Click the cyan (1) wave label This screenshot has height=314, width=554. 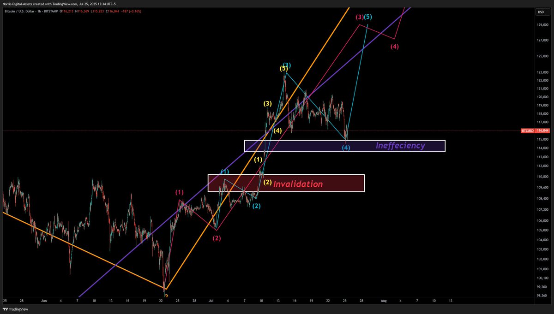tap(224, 172)
